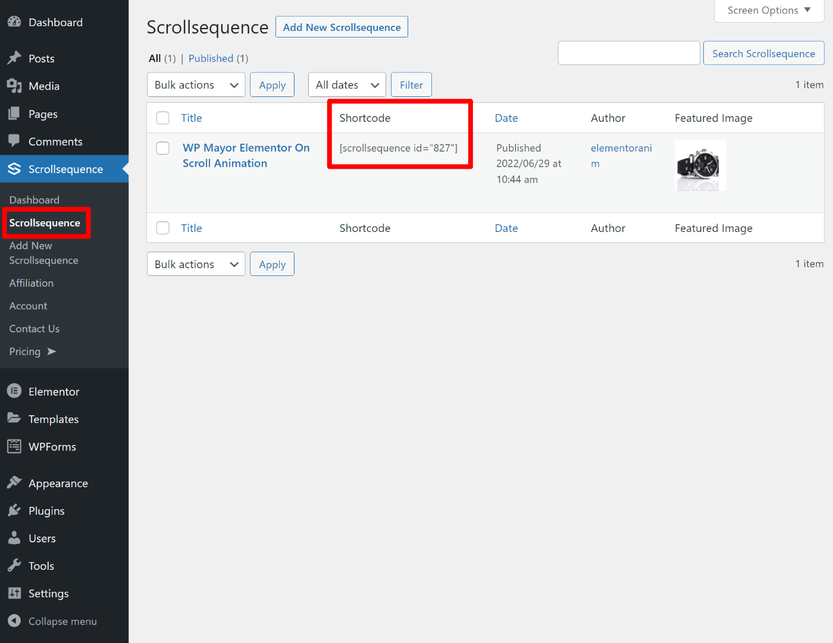Click the search text field
833x643 pixels.
[x=628, y=53]
